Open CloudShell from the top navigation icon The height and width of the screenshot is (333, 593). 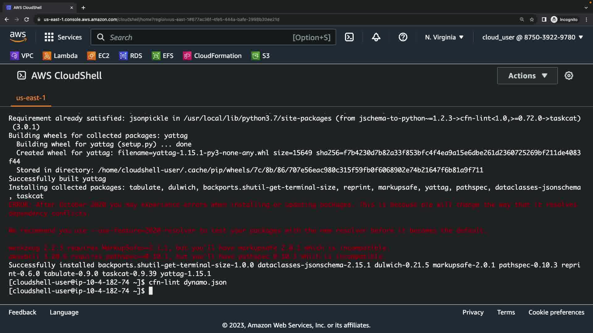click(349, 37)
